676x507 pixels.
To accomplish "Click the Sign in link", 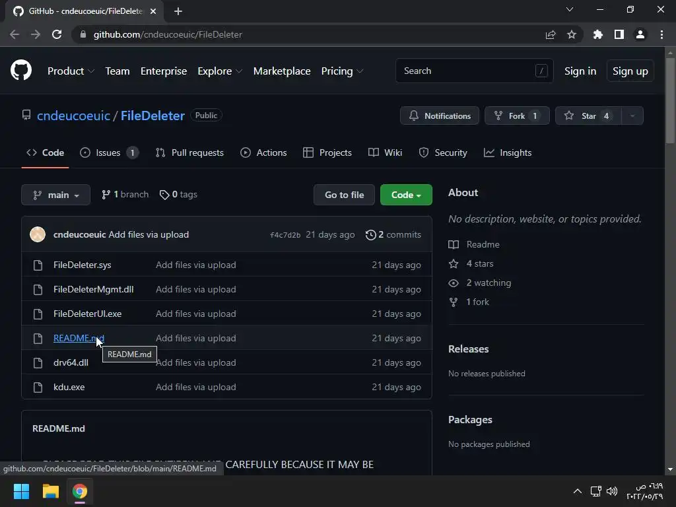I will click(x=580, y=71).
